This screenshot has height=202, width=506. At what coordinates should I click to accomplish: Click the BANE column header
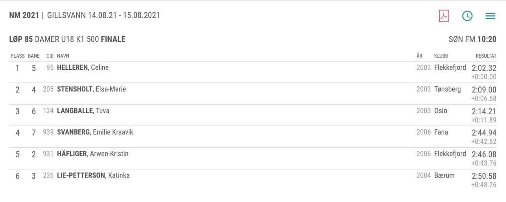34,56
